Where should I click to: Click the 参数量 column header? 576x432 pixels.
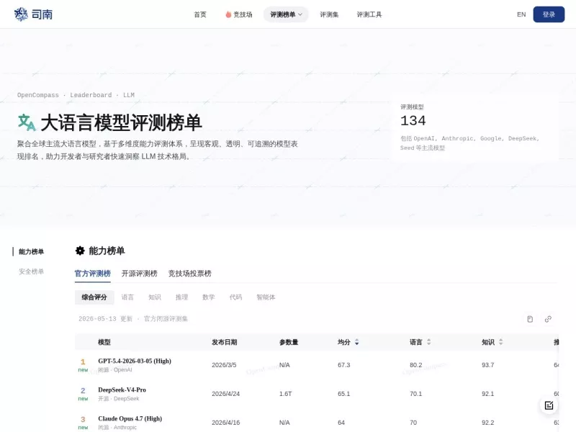pos(289,342)
